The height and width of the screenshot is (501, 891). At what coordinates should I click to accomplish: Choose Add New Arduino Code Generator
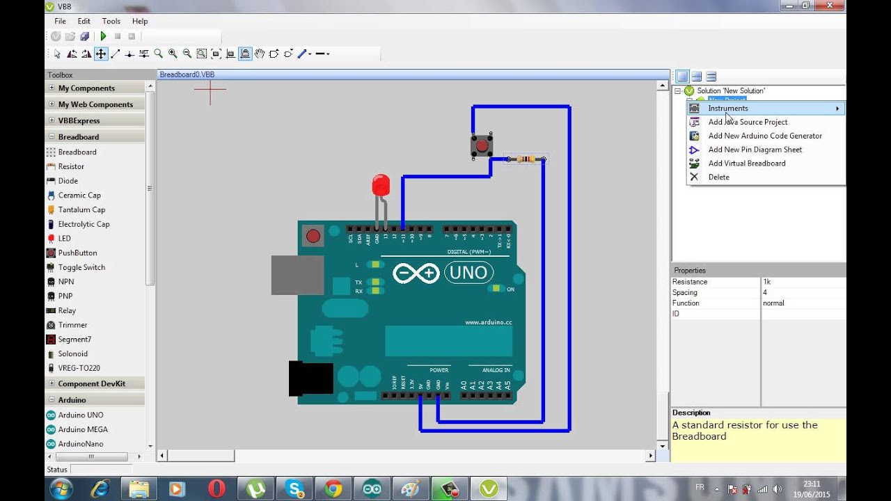(x=766, y=136)
